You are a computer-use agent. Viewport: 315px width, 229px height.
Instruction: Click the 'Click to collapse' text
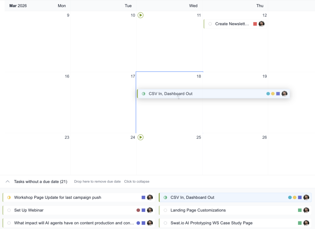pos(137,182)
